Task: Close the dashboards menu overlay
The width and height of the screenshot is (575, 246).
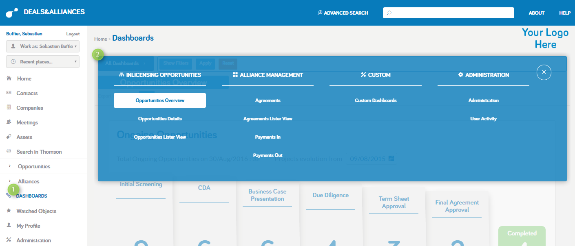Action: point(544,72)
